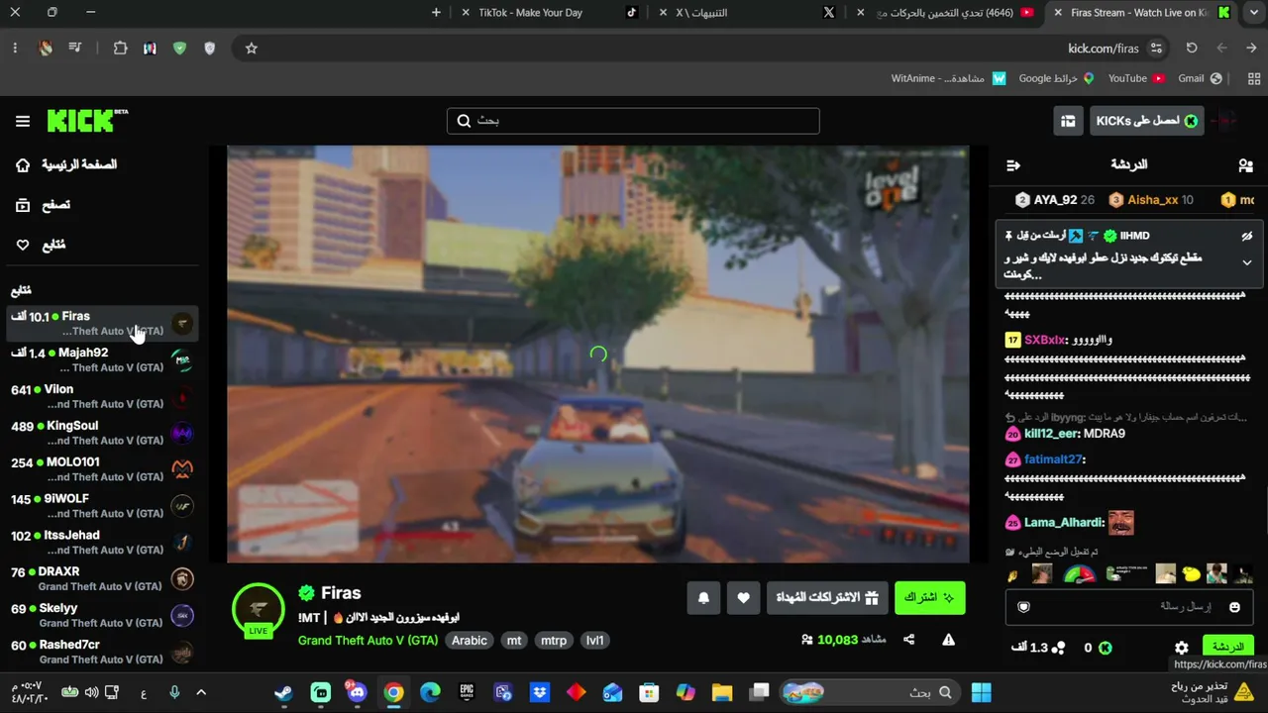Click the shield icon in chat input
The height and width of the screenshot is (713, 1268).
(1024, 607)
